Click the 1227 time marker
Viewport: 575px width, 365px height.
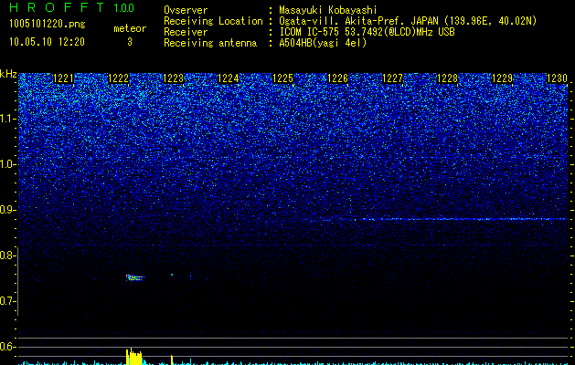[x=392, y=78]
